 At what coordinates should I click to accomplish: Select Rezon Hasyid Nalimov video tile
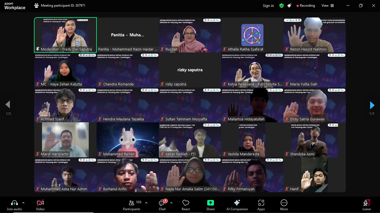[315, 35]
